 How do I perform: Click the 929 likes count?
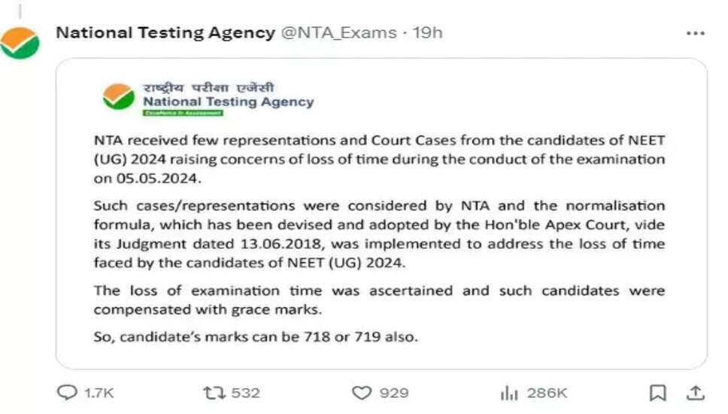395,392
